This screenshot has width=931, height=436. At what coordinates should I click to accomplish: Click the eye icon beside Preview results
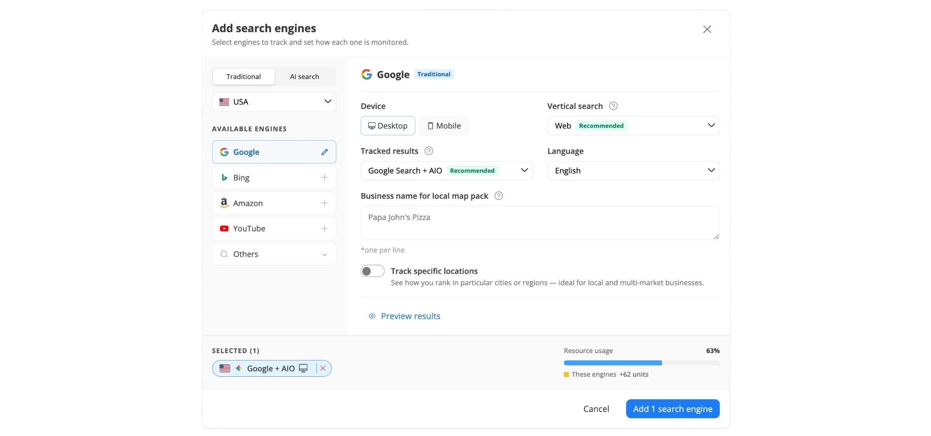(x=372, y=316)
